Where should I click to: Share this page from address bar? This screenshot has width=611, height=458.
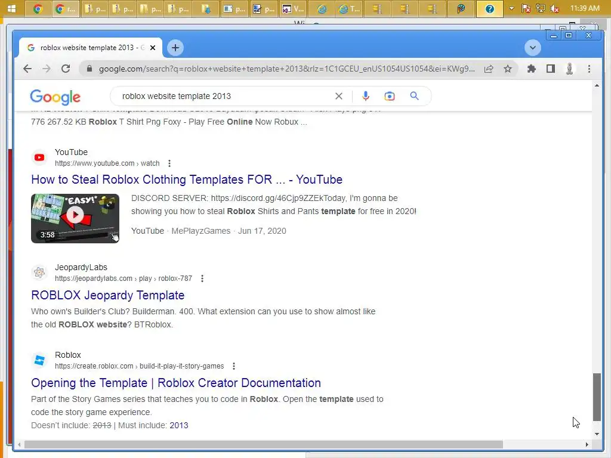pyautogui.click(x=489, y=69)
